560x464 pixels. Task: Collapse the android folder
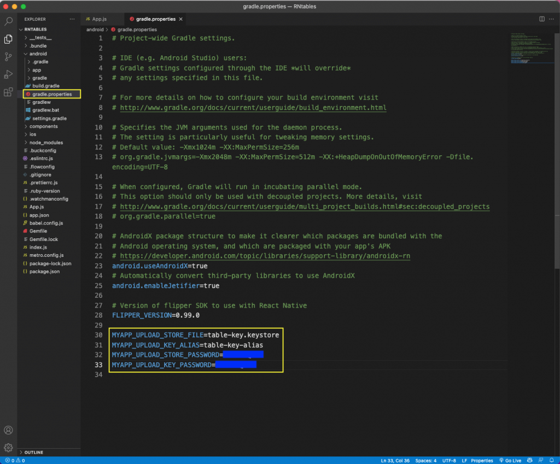click(x=38, y=54)
